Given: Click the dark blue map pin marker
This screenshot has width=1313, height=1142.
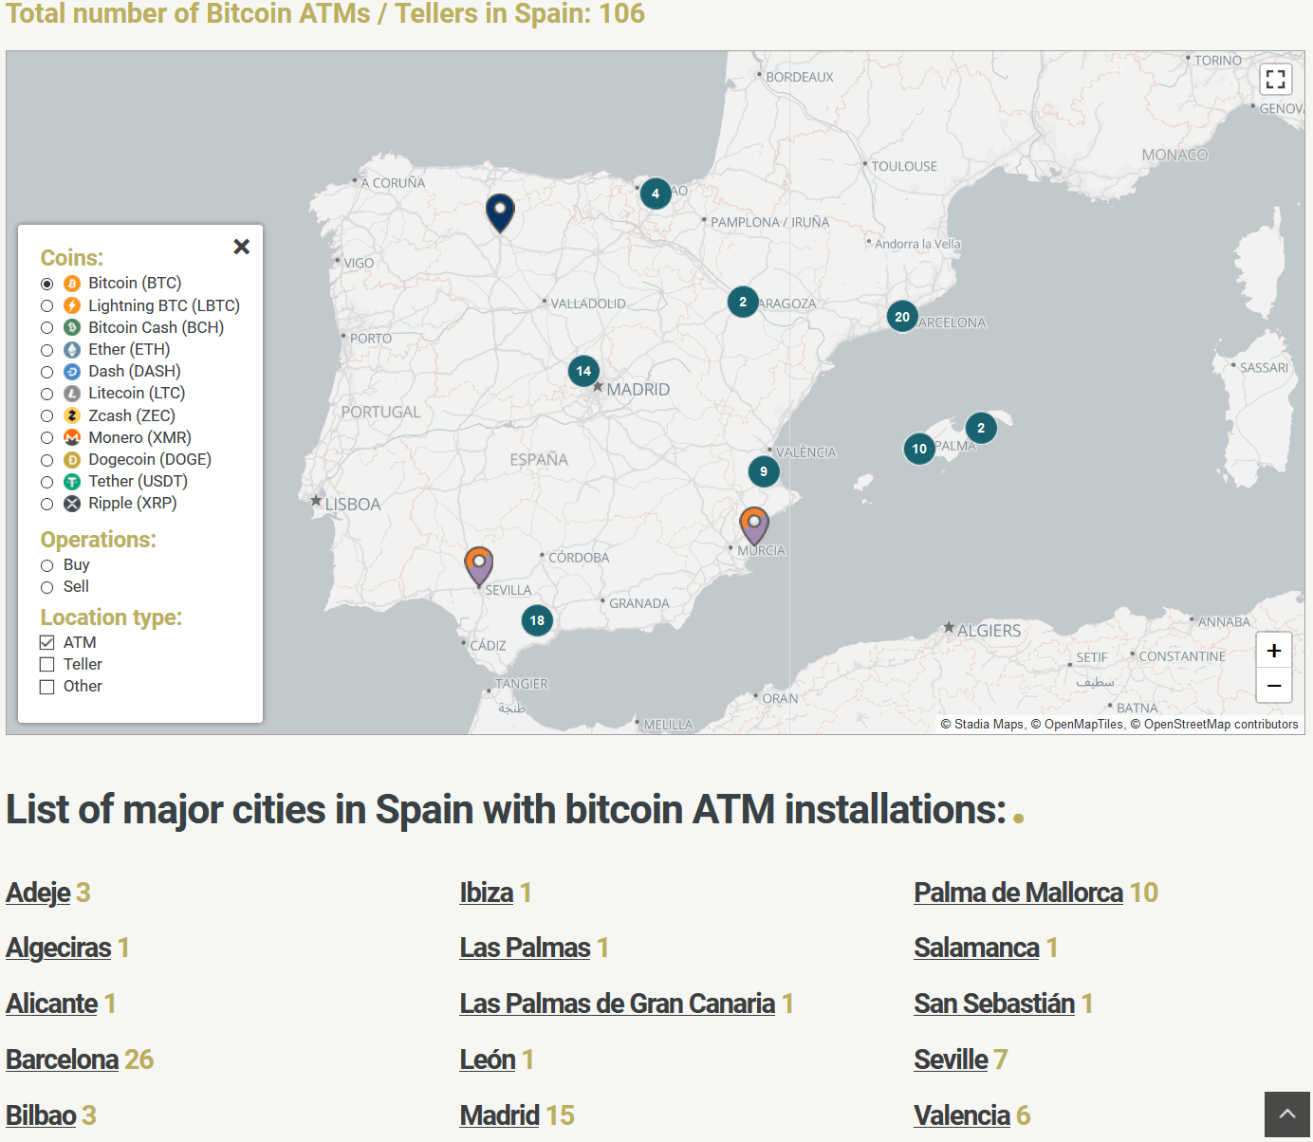Looking at the screenshot, I should click(500, 211).
